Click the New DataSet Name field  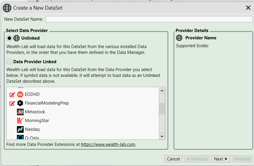(149, 19)
